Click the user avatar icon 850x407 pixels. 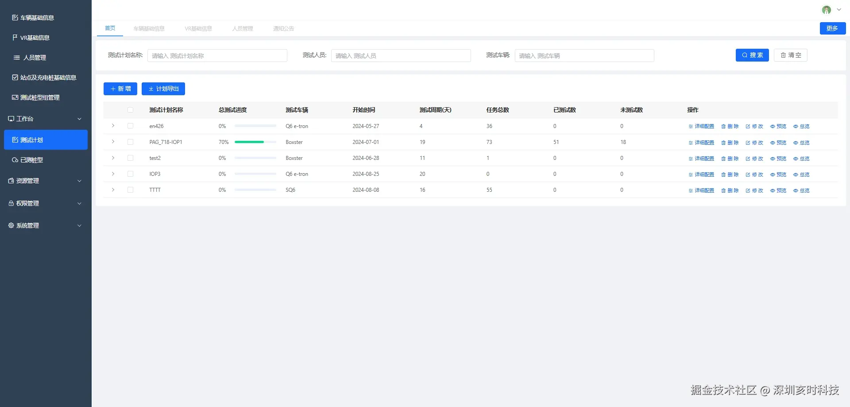(x=826, y=10)
